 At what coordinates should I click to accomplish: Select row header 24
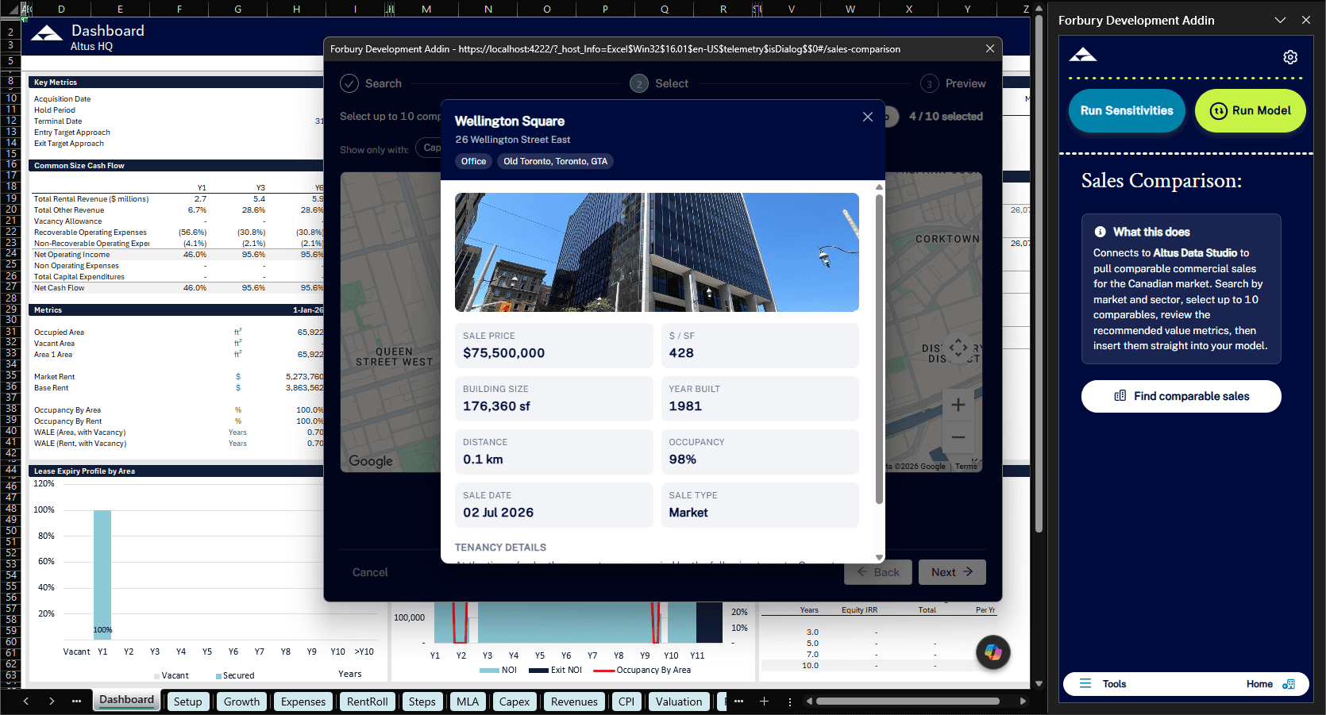pos(10,253)
